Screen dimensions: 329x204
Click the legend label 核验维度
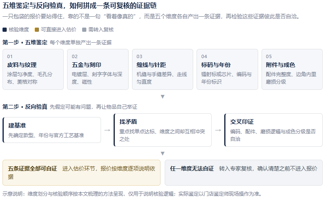19,30
